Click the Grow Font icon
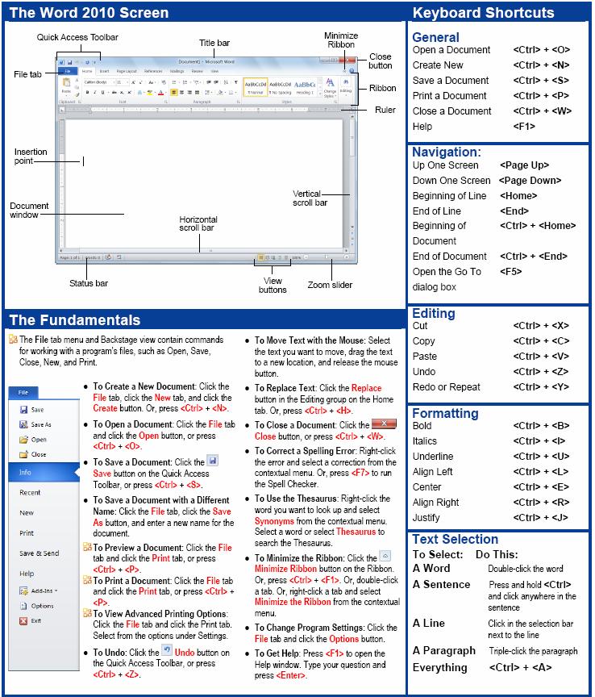595x697 pixels. [133, 82]
